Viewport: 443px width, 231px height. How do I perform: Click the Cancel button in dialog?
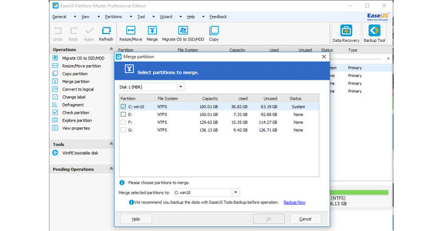(x=305, y=219)
